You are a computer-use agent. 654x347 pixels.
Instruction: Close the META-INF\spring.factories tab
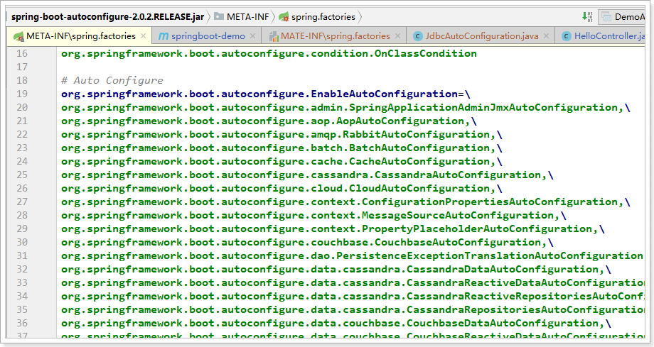click(143, 36)
